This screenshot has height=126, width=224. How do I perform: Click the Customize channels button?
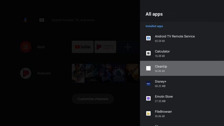coord(93,99)
